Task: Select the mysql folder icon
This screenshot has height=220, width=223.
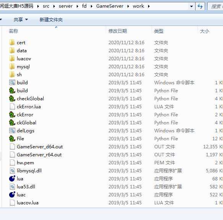Action: [12, 66]
